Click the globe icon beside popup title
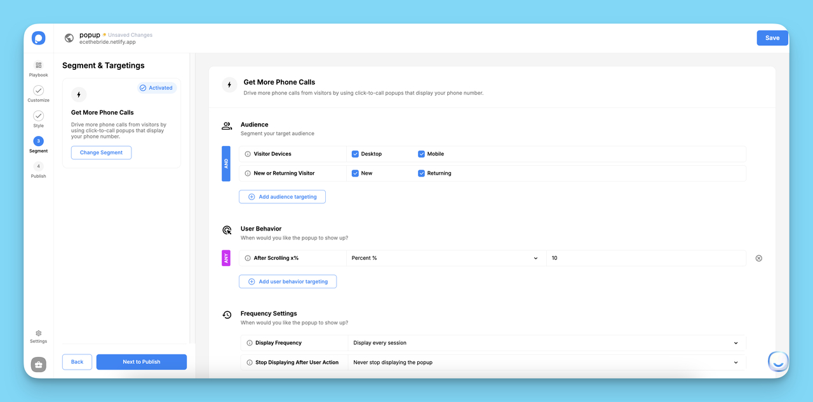 (69, 38)
